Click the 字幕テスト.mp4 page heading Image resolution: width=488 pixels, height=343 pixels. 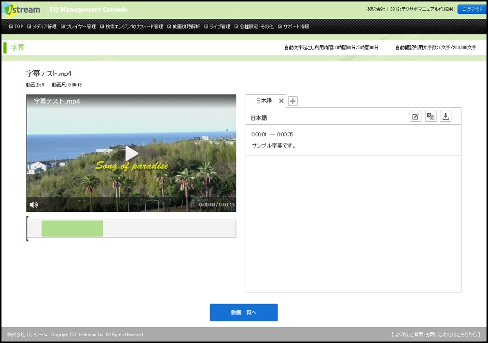[49, 73]
